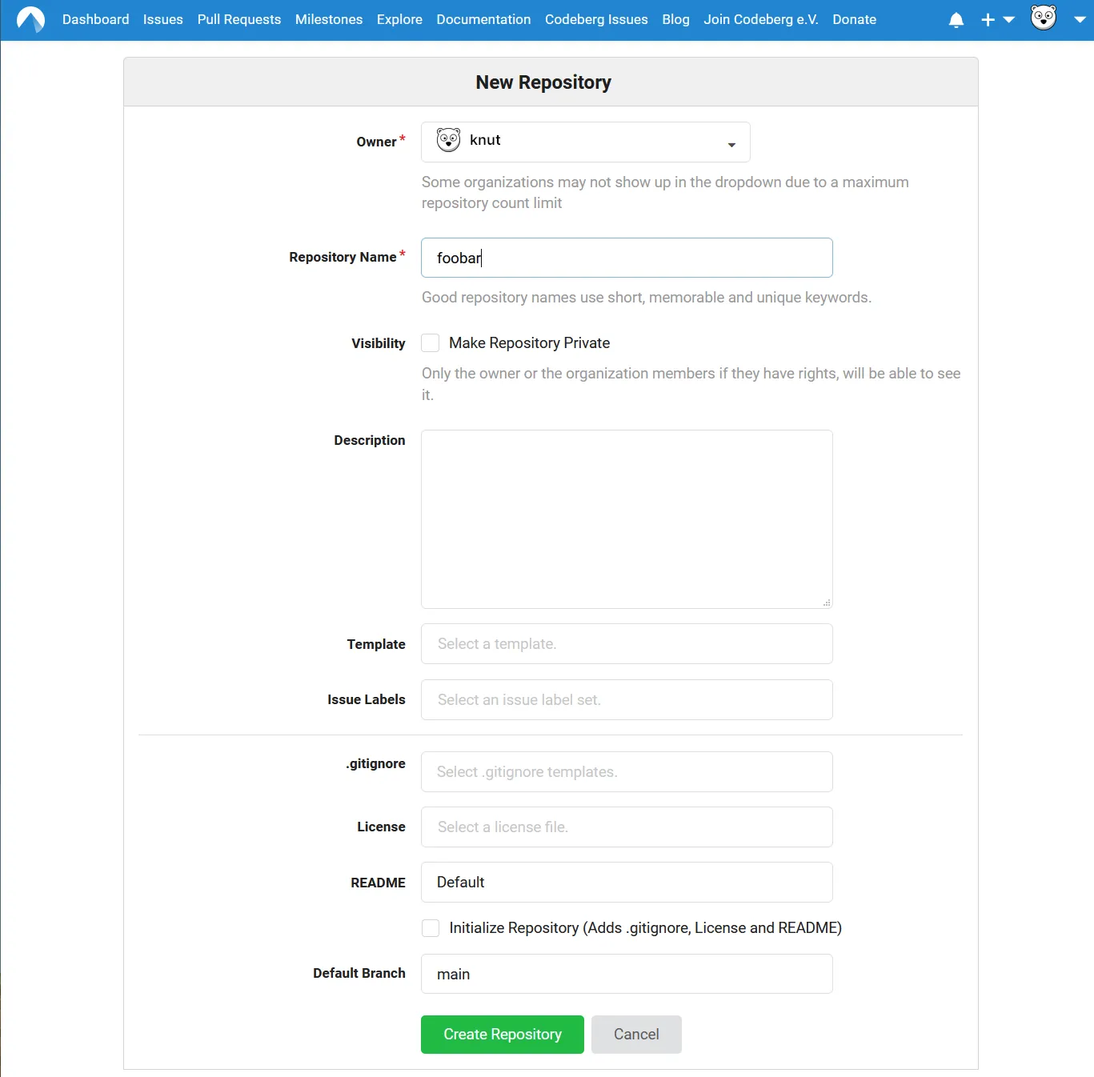
Task: Click inside the Description textarea
Action: (x=627, y=518)
